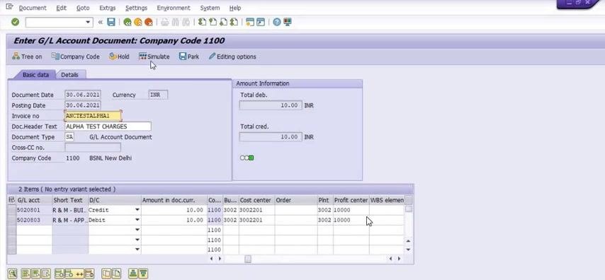The image size is (605, 280).
Task: Click the red Cancel icon
Action: pyautogui.click(x=149, y=23)
